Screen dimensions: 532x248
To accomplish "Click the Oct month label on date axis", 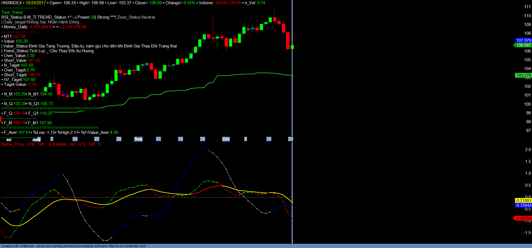I will pyautogui.click(x=226, y=139).
